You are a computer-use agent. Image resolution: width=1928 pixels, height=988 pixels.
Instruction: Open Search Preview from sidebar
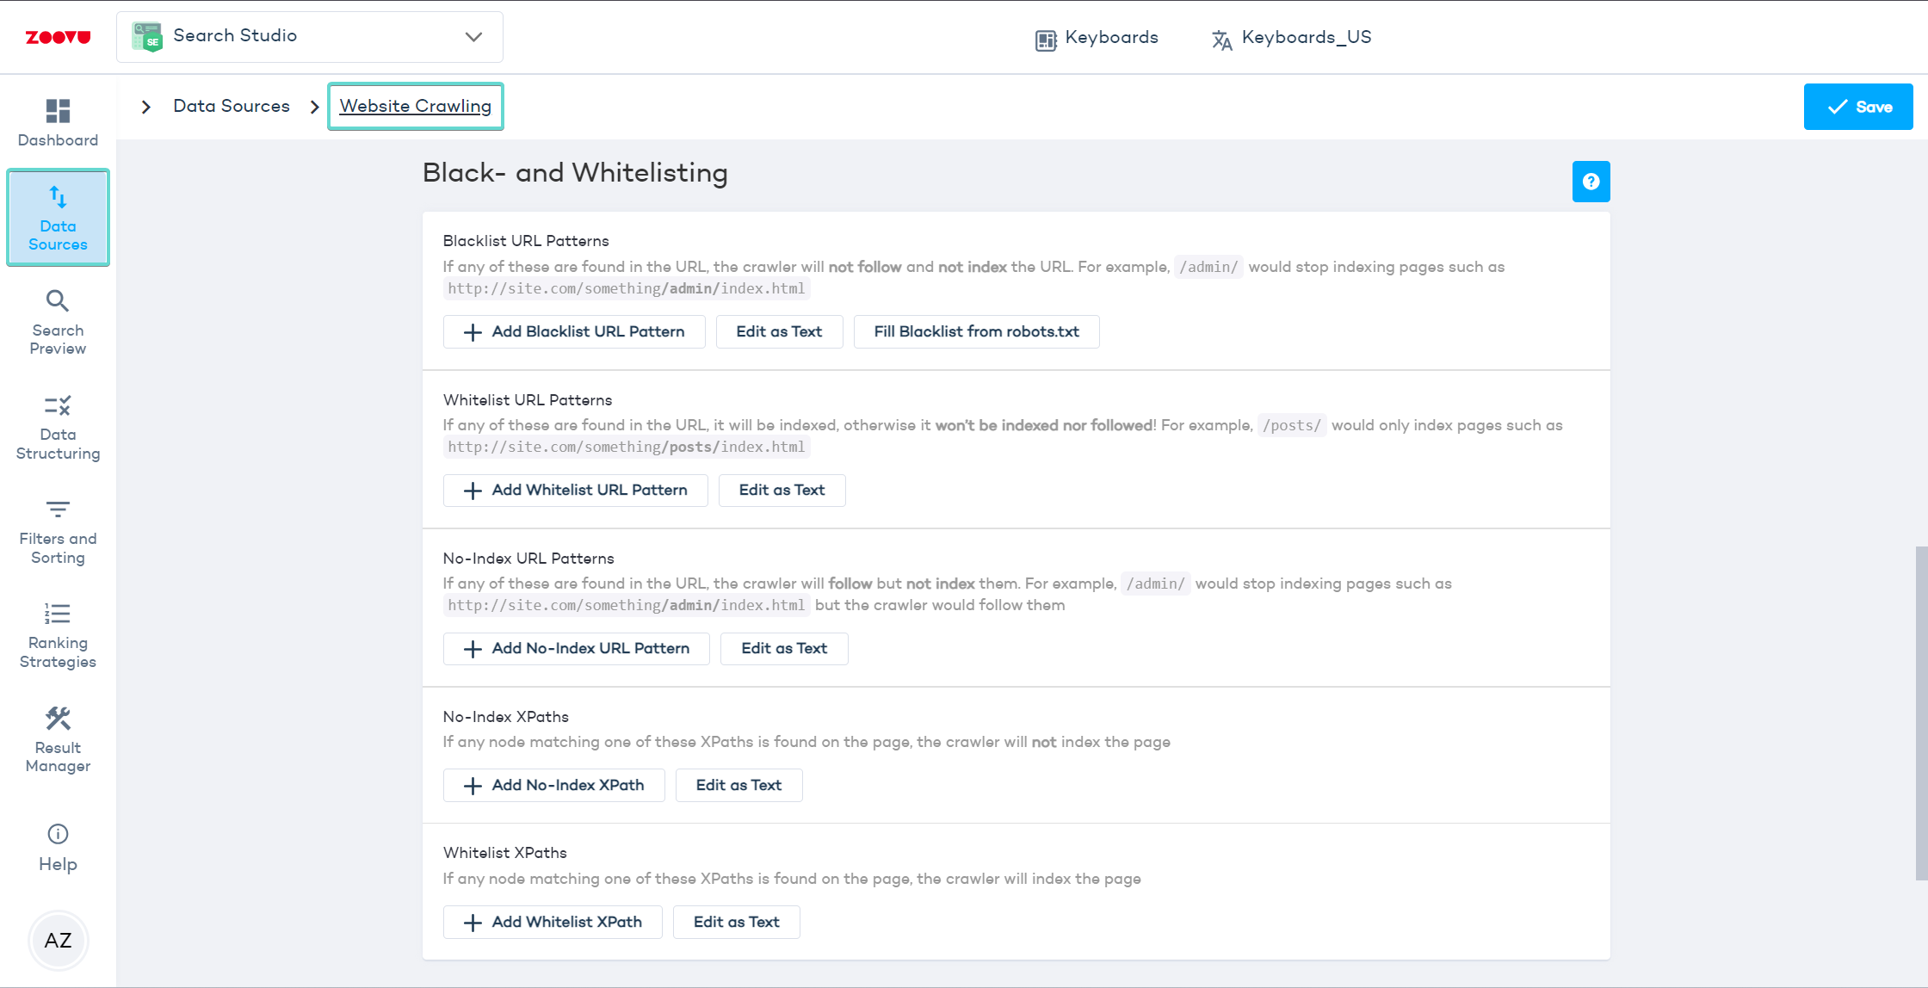[x=58, y=322]
